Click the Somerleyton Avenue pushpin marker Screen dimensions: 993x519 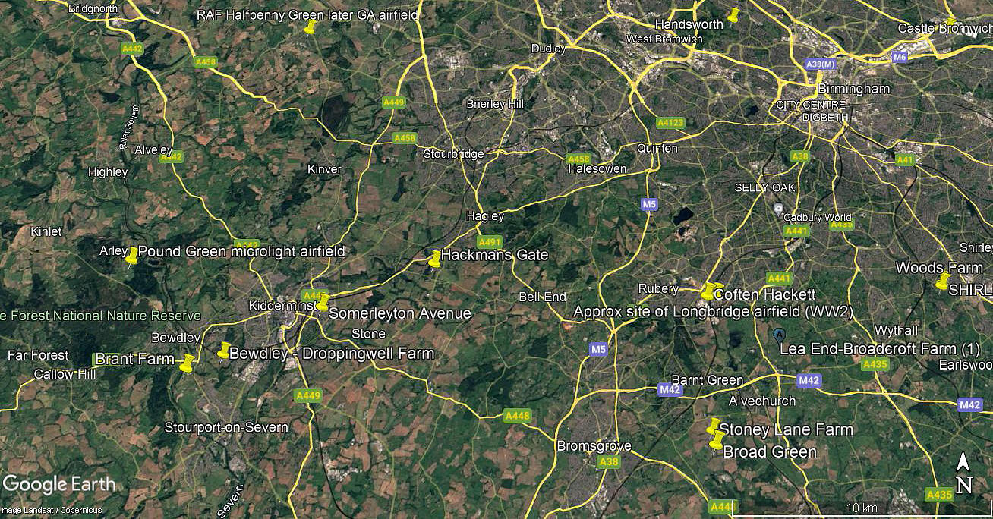pyautogui.click(x=323, y=302)
